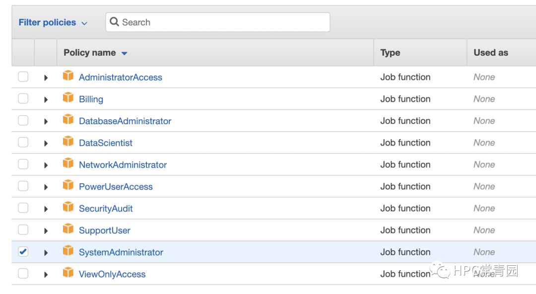Open the ViewOnlyAccess policy link
Image resolution: width=536 pixels, height=294 pixels.
pyautogui.click(x=112, y=274)
